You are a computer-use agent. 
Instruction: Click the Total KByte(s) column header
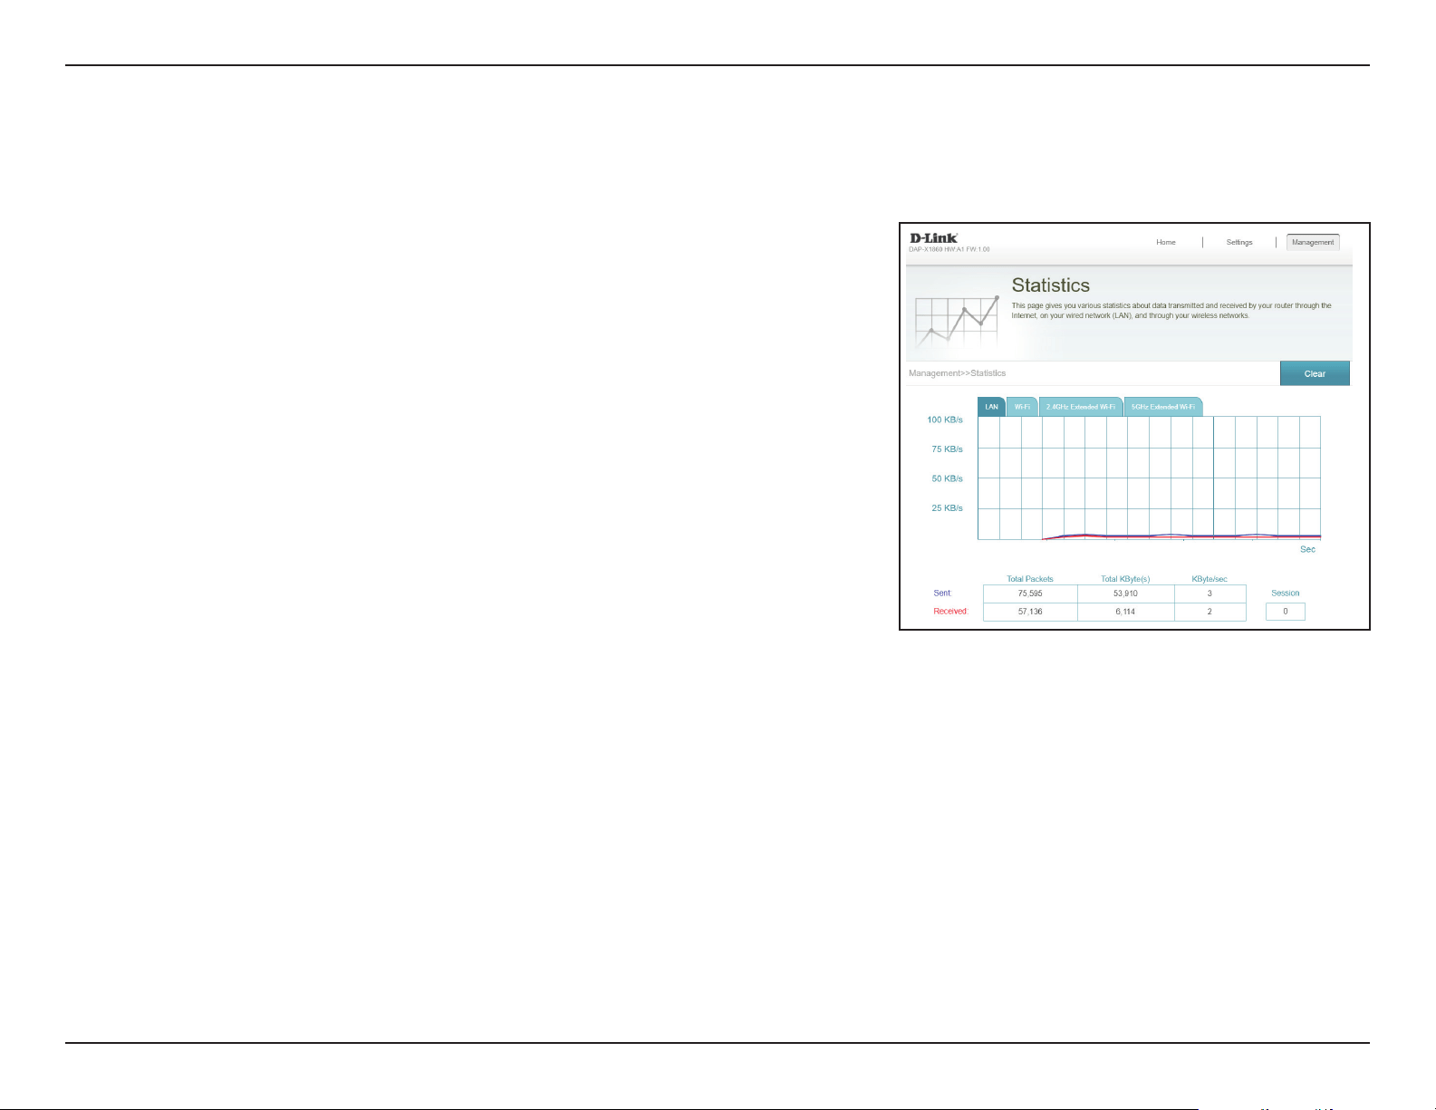pyautogui.click(x=1125, y=579)
